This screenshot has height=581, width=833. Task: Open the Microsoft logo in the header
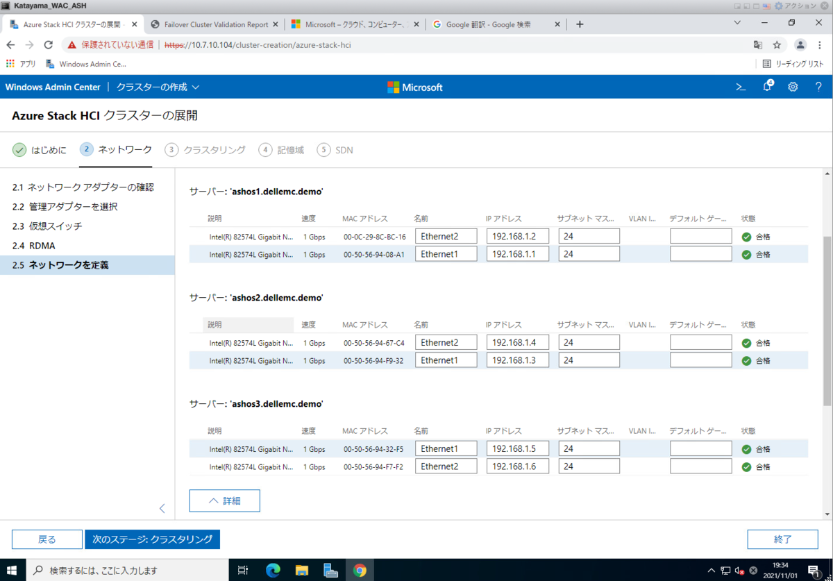(x=414, y=87)
